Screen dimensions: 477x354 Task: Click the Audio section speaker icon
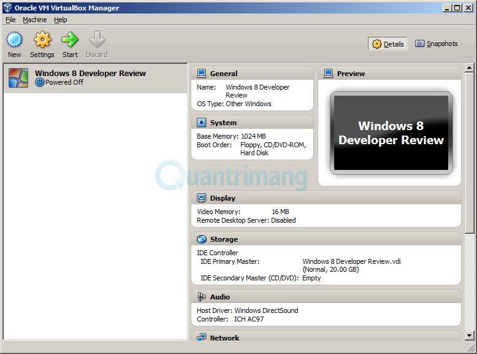point(201,296)
